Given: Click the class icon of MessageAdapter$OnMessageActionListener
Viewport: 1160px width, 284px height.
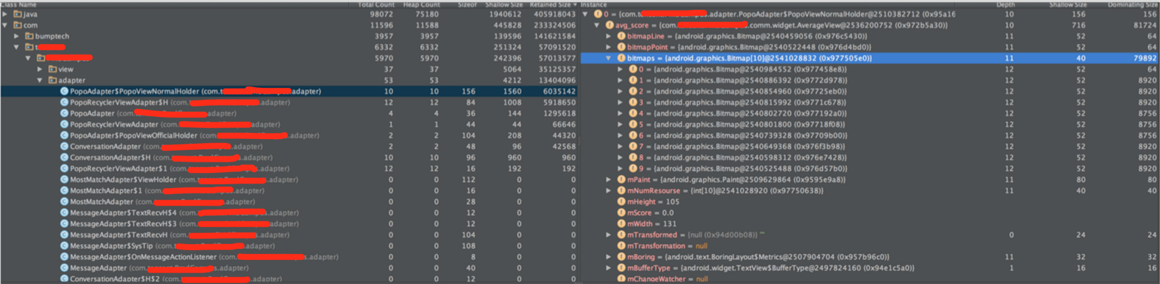Looking at the screenshot, I should 65,257.
